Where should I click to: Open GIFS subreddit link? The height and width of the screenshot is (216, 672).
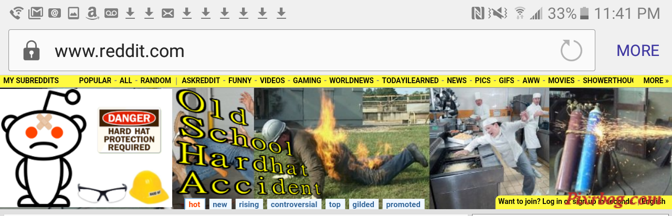pos(506,81)
